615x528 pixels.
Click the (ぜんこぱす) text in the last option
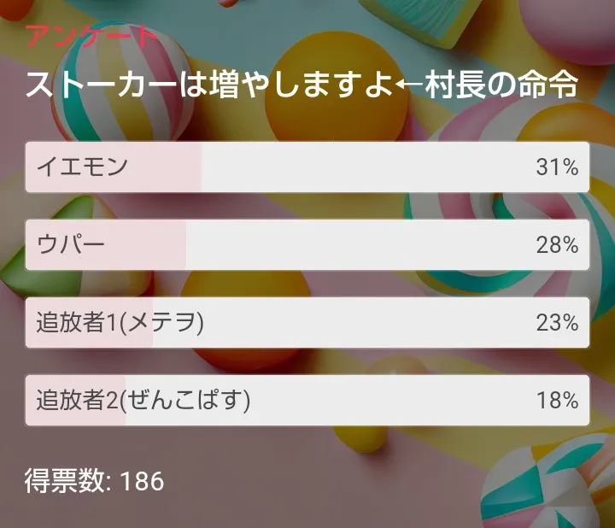189,400
